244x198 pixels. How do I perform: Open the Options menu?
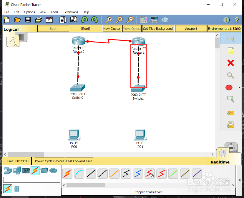point(29,12)
